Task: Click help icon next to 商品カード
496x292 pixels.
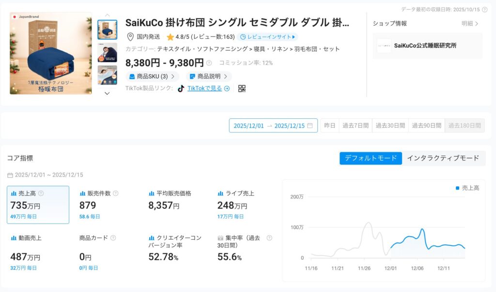Action: [x=113, y=238]
